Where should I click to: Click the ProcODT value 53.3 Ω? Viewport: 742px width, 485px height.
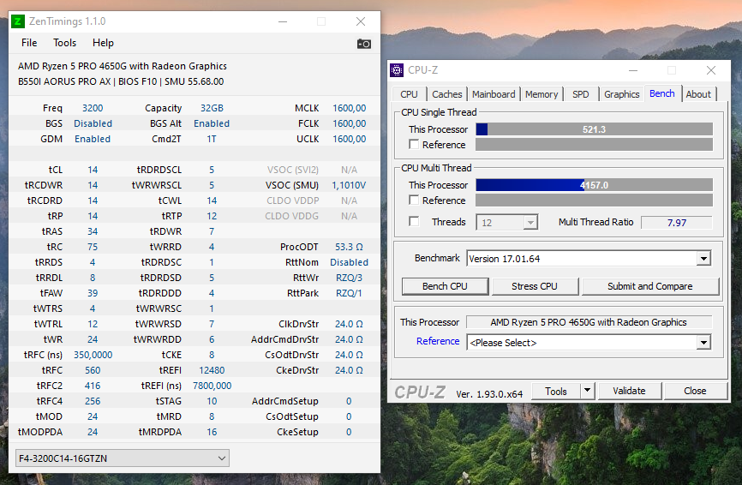pos(349,247)
